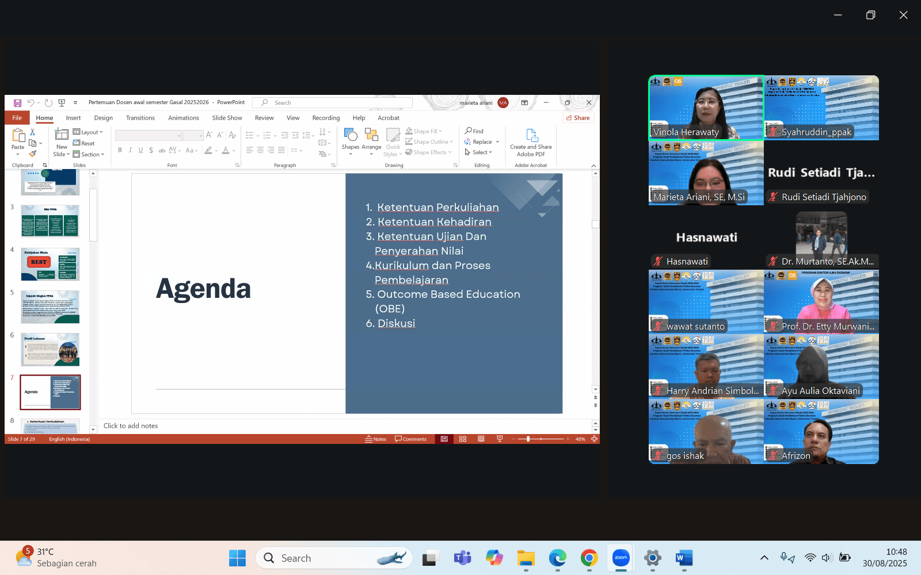921x575 pixels.
Task: Open the font size combo box
Action: coord(193,135)
